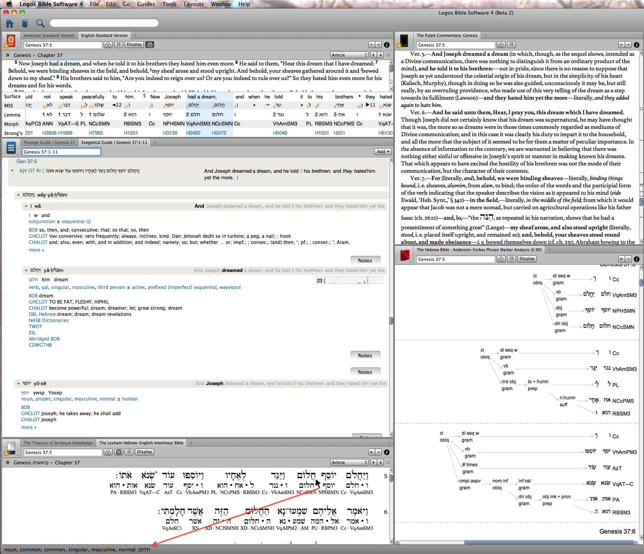Image resolution: width=644 pixels, height=554 pixels.
Task: Show Andersen-Forbes resource information icon
Action: (x=637, y=259)
